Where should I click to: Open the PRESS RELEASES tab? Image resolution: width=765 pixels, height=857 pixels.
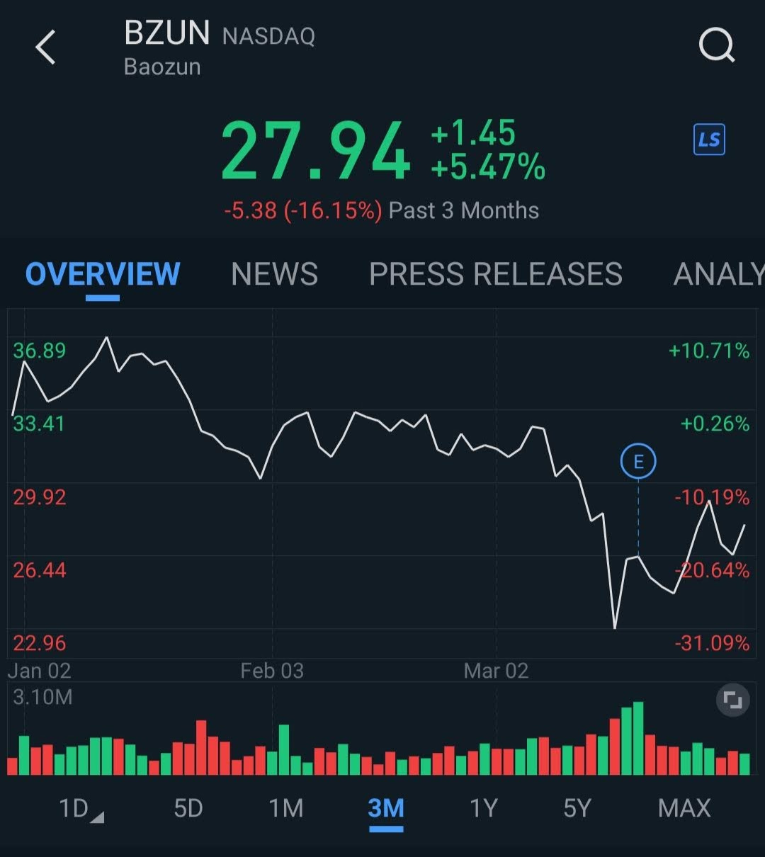(496, 274)
